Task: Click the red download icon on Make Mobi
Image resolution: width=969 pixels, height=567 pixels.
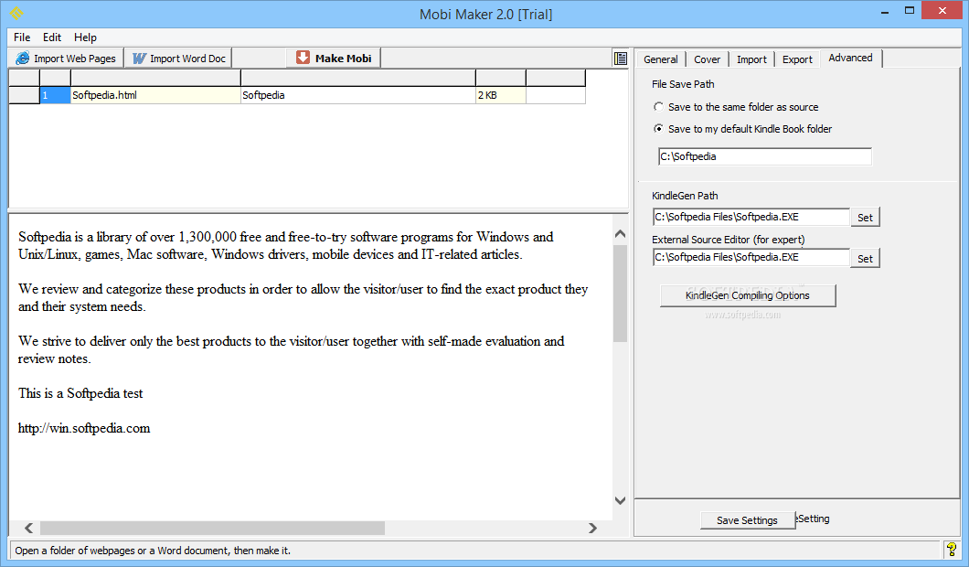Action: pos(303,58)
